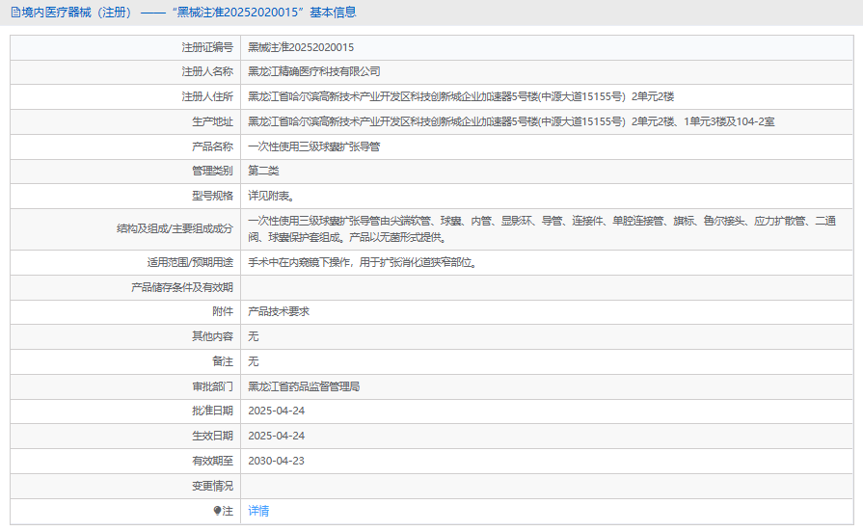Select approval department 黑龙江省药品监督管理局
This screenshot has height=531, width=863.
click(304, 386)
